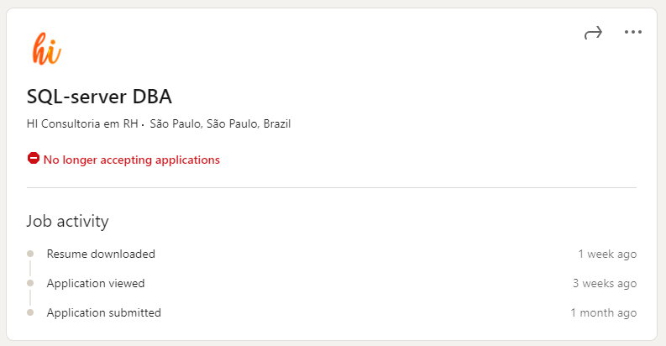Open the SQL-server DBA job title

(x=99, y=97)
